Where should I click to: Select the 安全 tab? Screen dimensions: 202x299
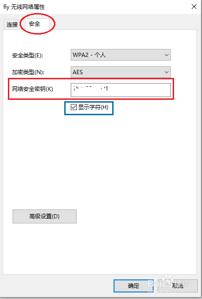pyautogui.click(x=34, y=24)
